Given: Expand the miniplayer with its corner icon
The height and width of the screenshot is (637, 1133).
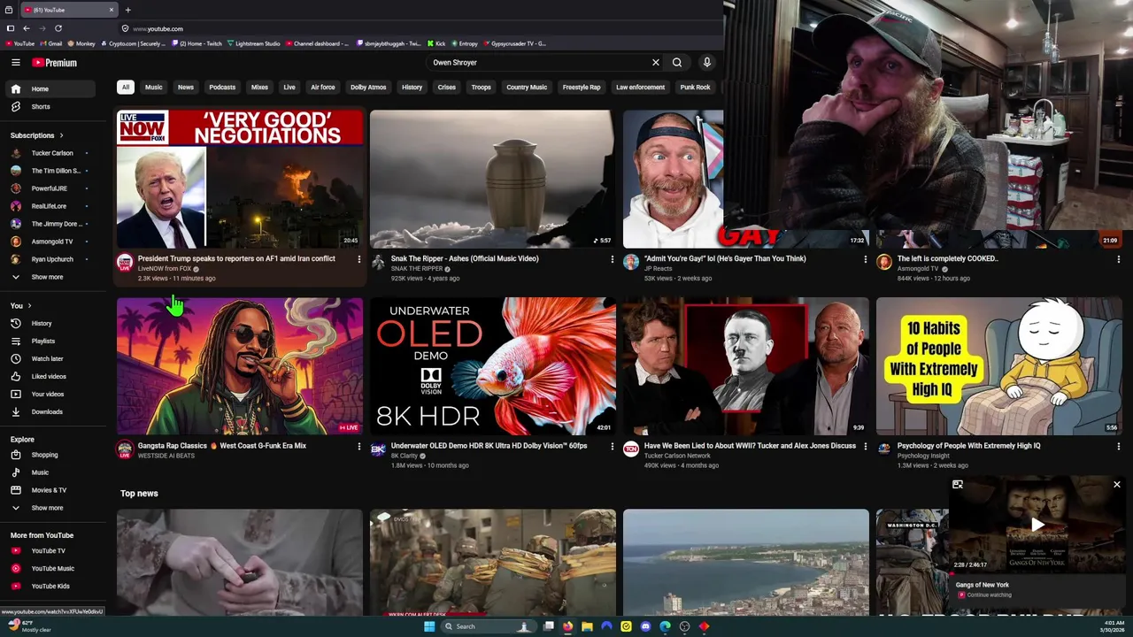Looking at the screenshot, I should point(957,485).
